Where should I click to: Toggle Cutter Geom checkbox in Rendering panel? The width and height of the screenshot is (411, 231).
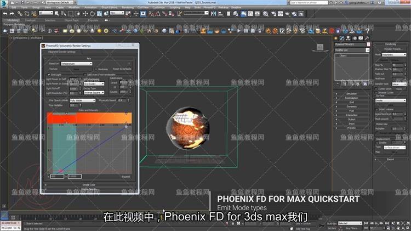tap(376, 89)
